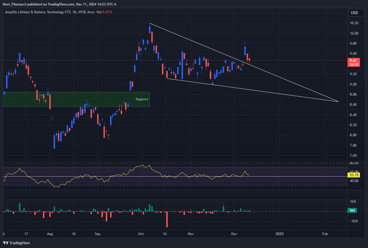Click the 36:09 countdown under price label
The image size is (368, 248).
(x=353, y=65)
